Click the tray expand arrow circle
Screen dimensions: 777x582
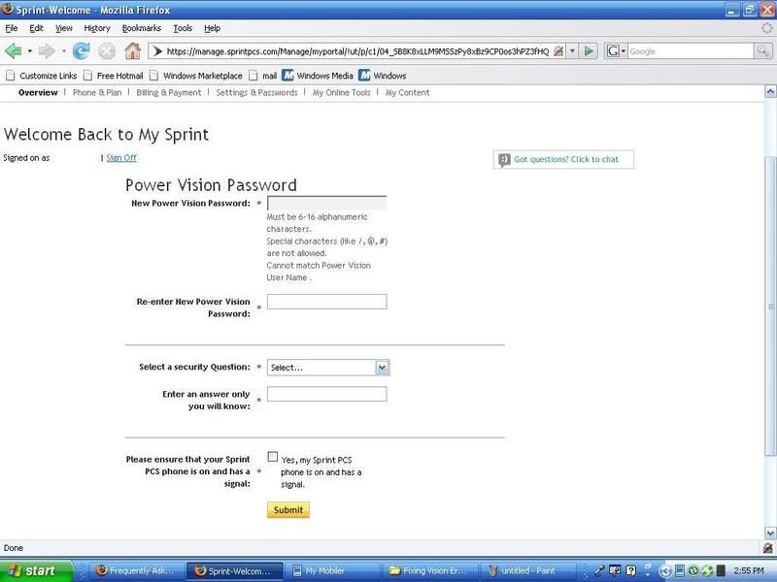665,571
